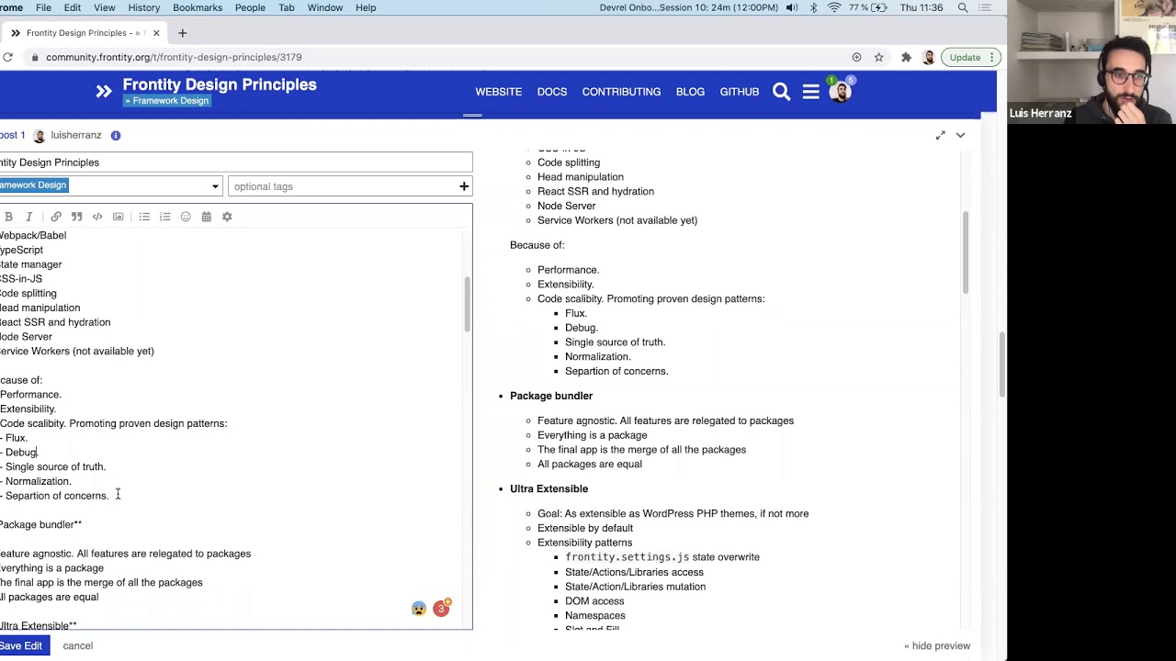Open the editor options gear menu
This screenshot has width=1176, height=661.
pyautogui.click(x=227, y=217)
